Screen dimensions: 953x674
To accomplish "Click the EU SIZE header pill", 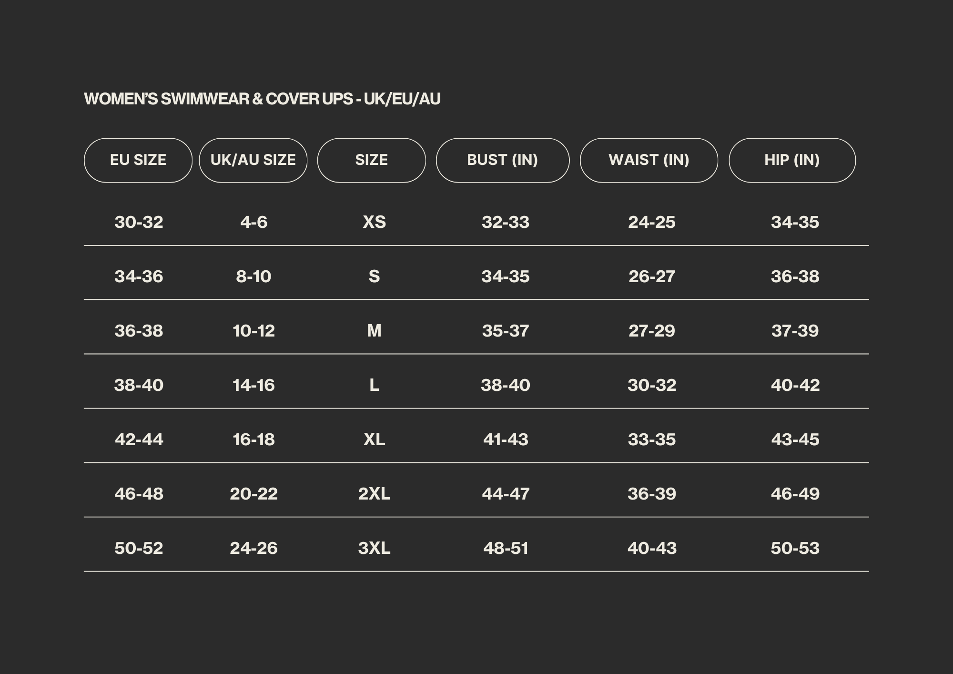I will tap(138, 160).
